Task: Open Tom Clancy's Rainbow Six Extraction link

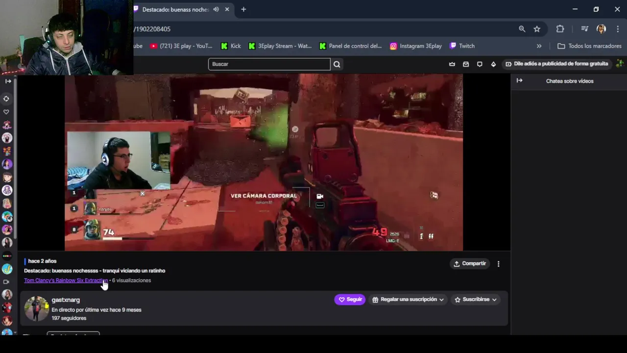Action: [66, 280]
